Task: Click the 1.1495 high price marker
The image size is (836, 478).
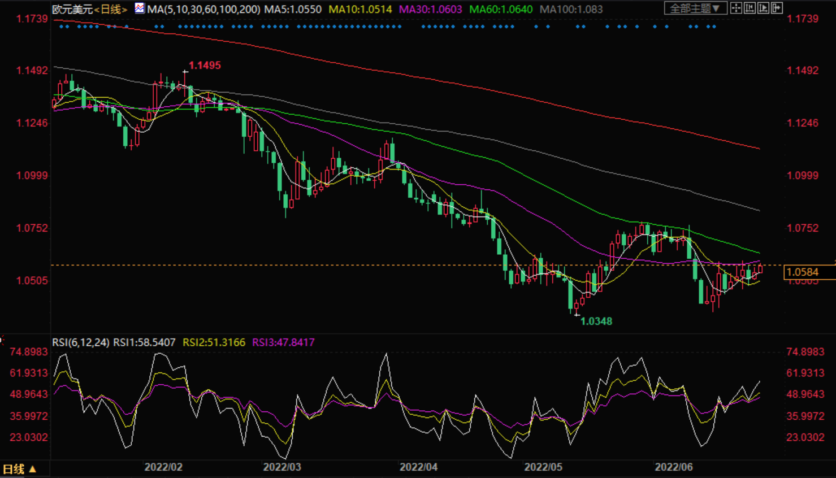Action: tap(205, 66)
